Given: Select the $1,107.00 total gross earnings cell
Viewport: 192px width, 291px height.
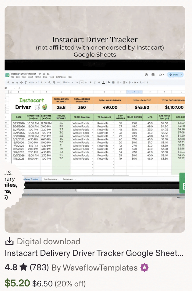Looking at the screenshot, I should coord(172,107).
